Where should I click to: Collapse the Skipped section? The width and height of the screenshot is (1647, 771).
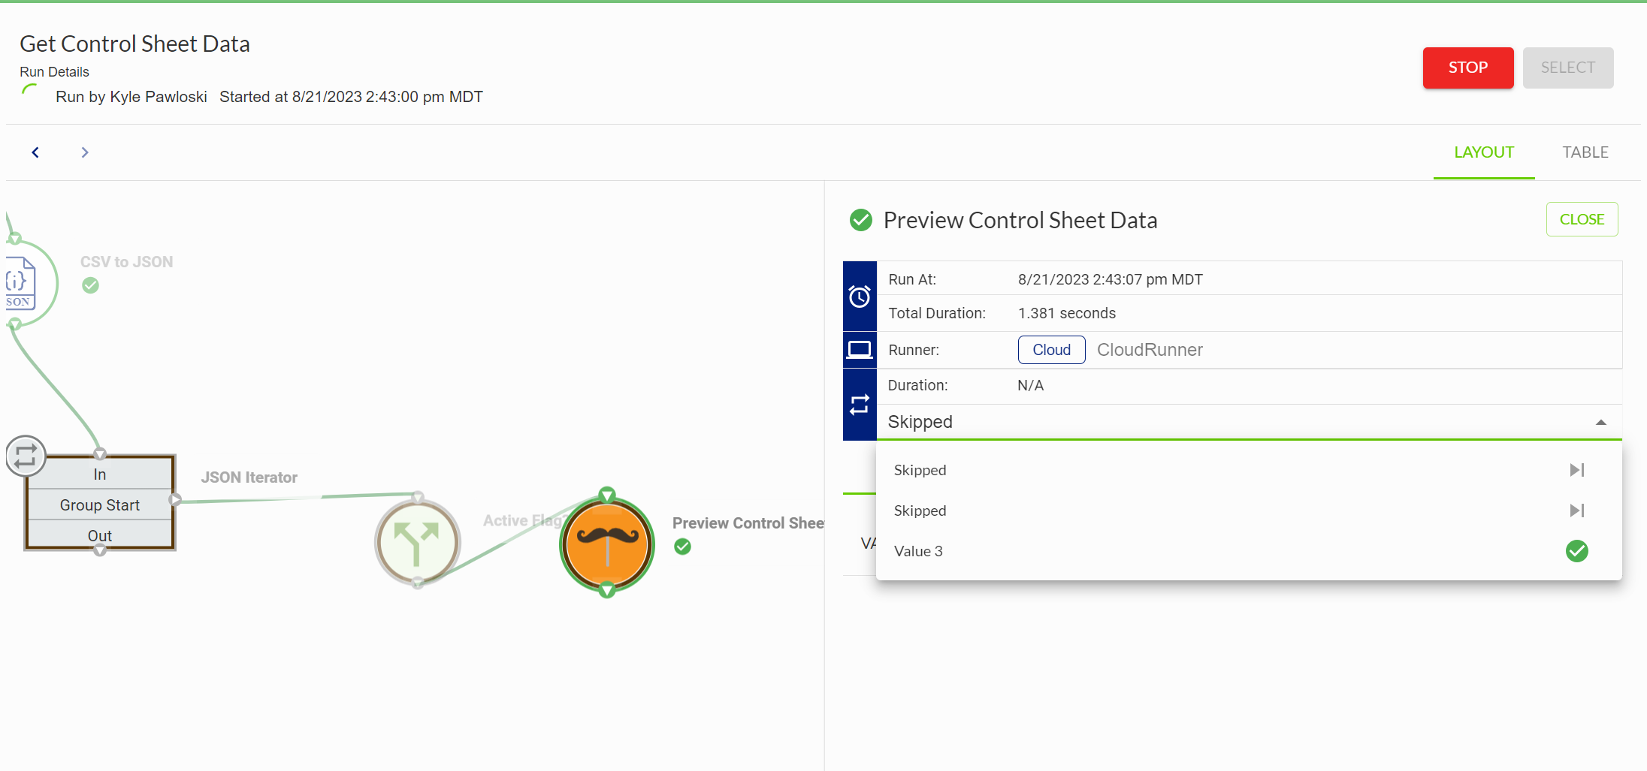tap(1601, 422)
